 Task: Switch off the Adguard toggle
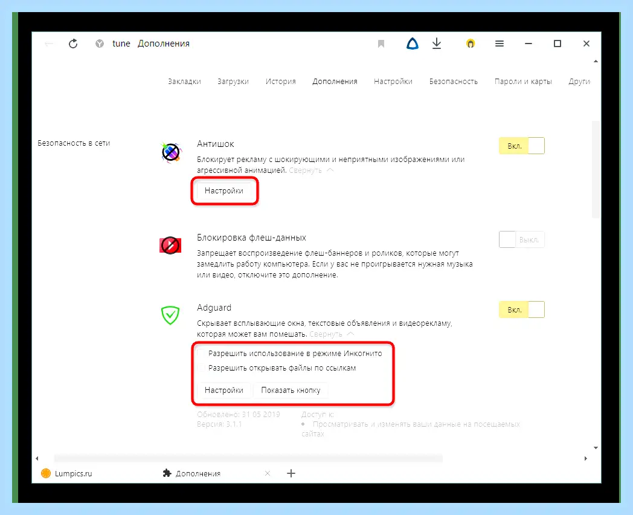[522, 310]
